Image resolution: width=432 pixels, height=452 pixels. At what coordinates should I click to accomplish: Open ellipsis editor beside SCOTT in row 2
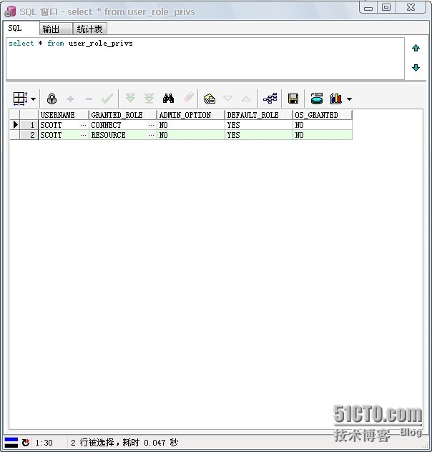(84, 135)
